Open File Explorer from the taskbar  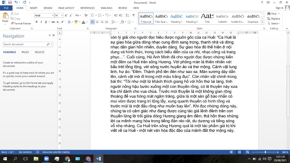click(36, 159)
